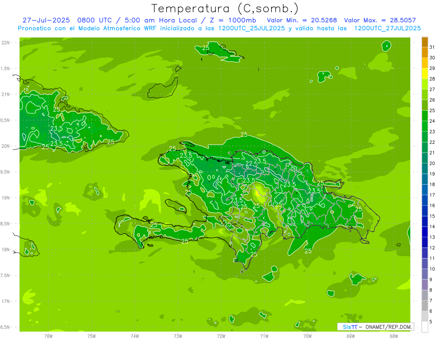Click the colorbar value label "19"
The image size is (442, 341).
[x=432, y=174]
